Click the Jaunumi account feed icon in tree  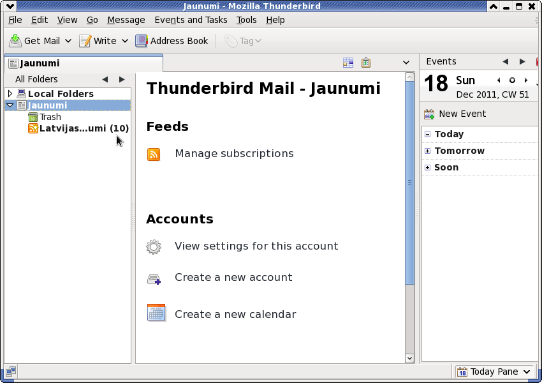(22, 105)
